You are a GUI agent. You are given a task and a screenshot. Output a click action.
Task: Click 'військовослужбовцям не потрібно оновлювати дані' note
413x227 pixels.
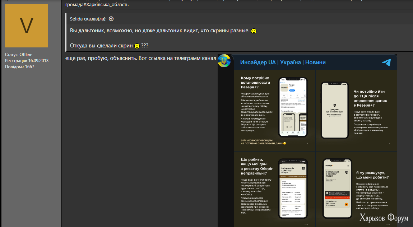tap(263, 142)
